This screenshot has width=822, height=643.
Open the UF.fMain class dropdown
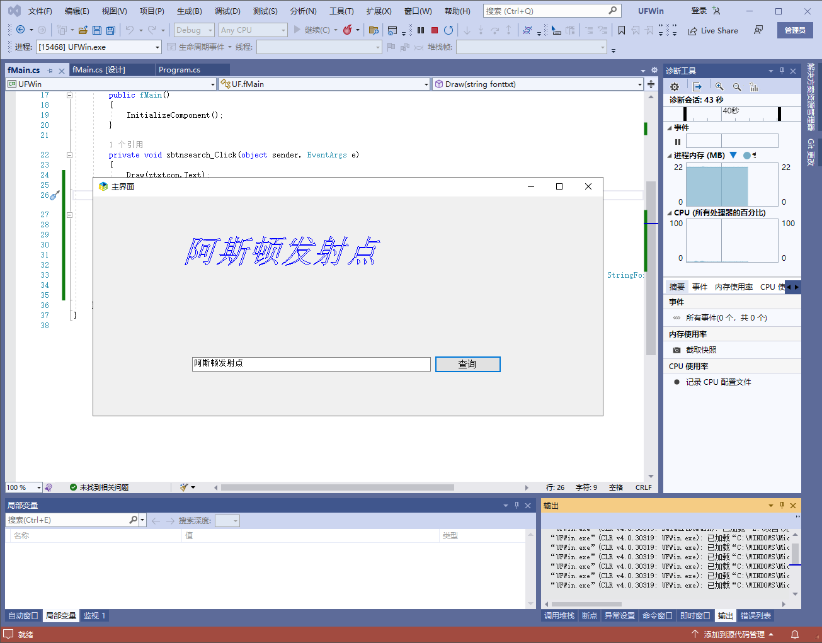pos(324,84)
